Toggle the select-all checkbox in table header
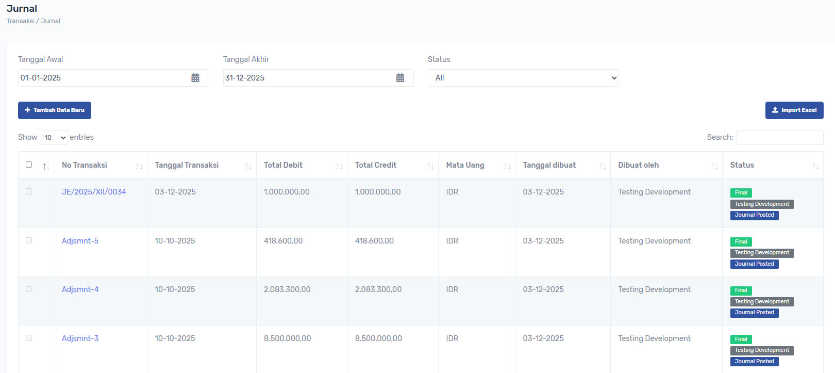This screenshot has height=373, width=835. (29, 165)
